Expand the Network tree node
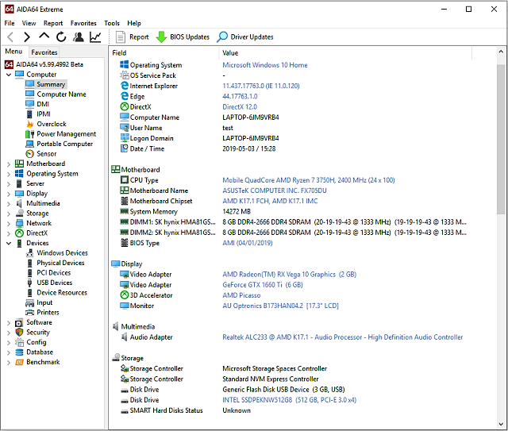This screenshot has height=431, width=508. coord(9,224)
